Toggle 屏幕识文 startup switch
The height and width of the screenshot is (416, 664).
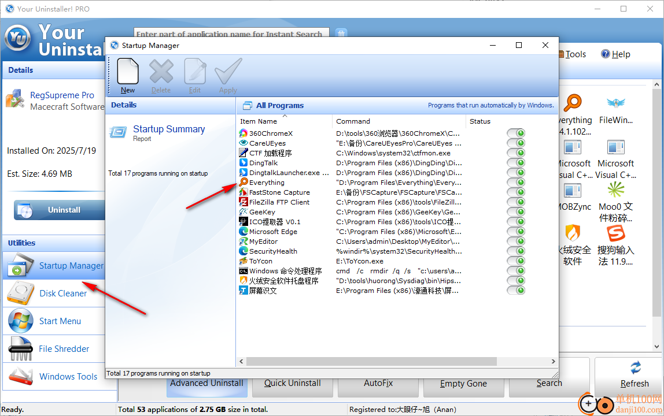(516, 290)
